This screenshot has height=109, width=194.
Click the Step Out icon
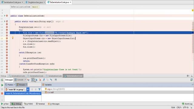click(x=44, y=80)
